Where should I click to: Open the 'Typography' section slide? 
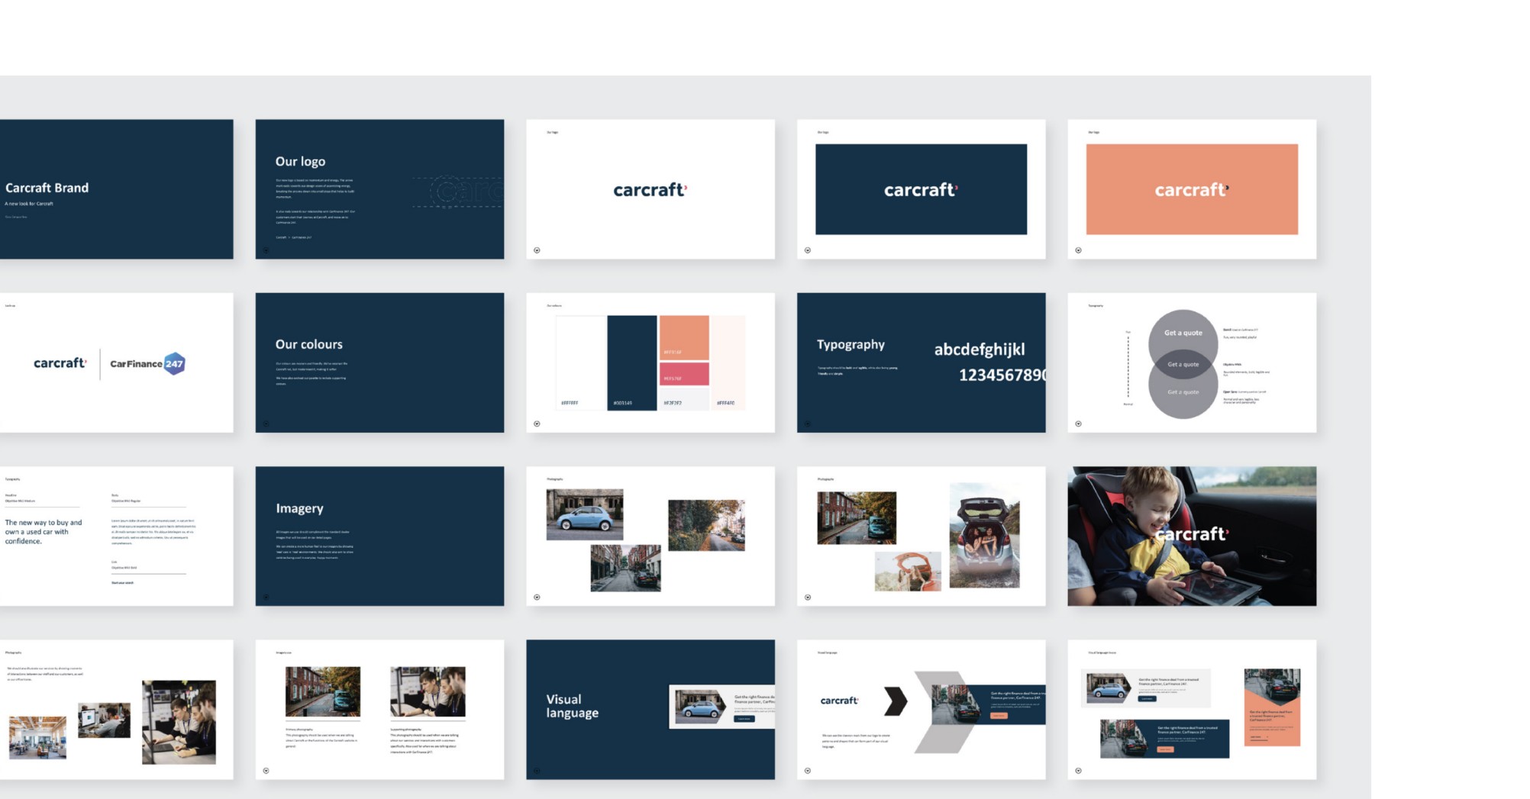pyautogui.click(x=921, y=362)
